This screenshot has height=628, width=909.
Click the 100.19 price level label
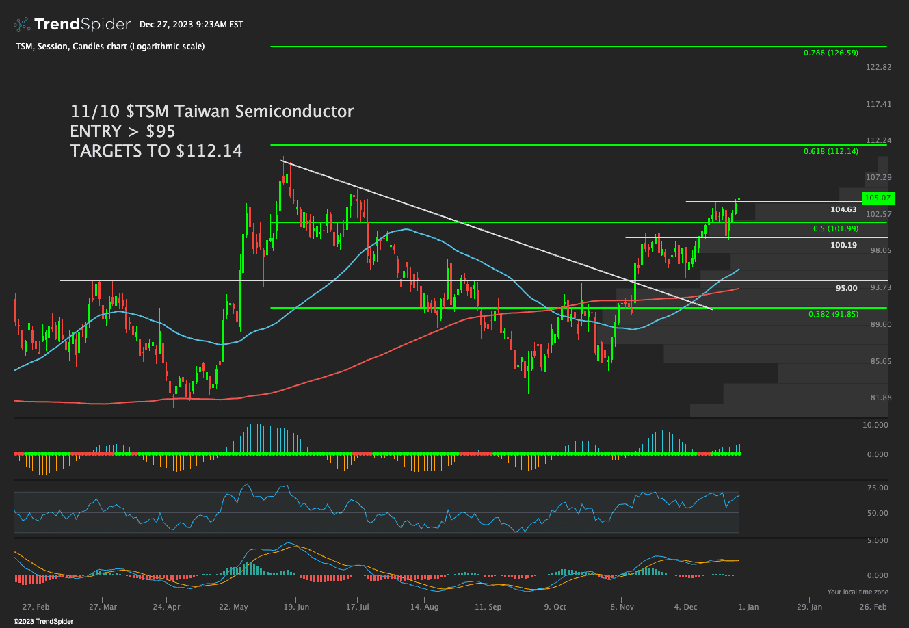click(x=843, y=245)
